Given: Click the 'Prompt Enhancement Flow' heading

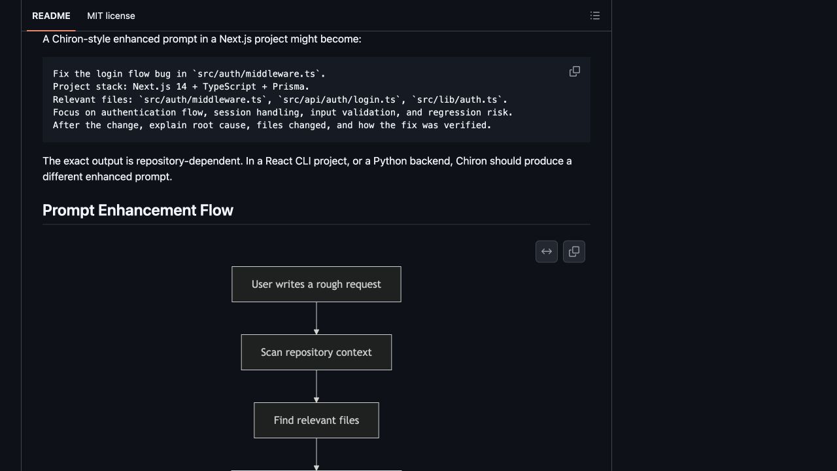Looking at the screenshot, I should (138, 210).
